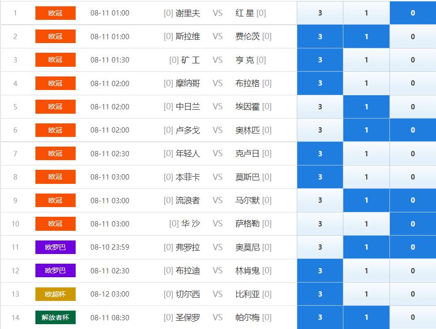Select option 1 for 年轻人 vs 克卢日
The image size is (436, 329).
[366, 153]
